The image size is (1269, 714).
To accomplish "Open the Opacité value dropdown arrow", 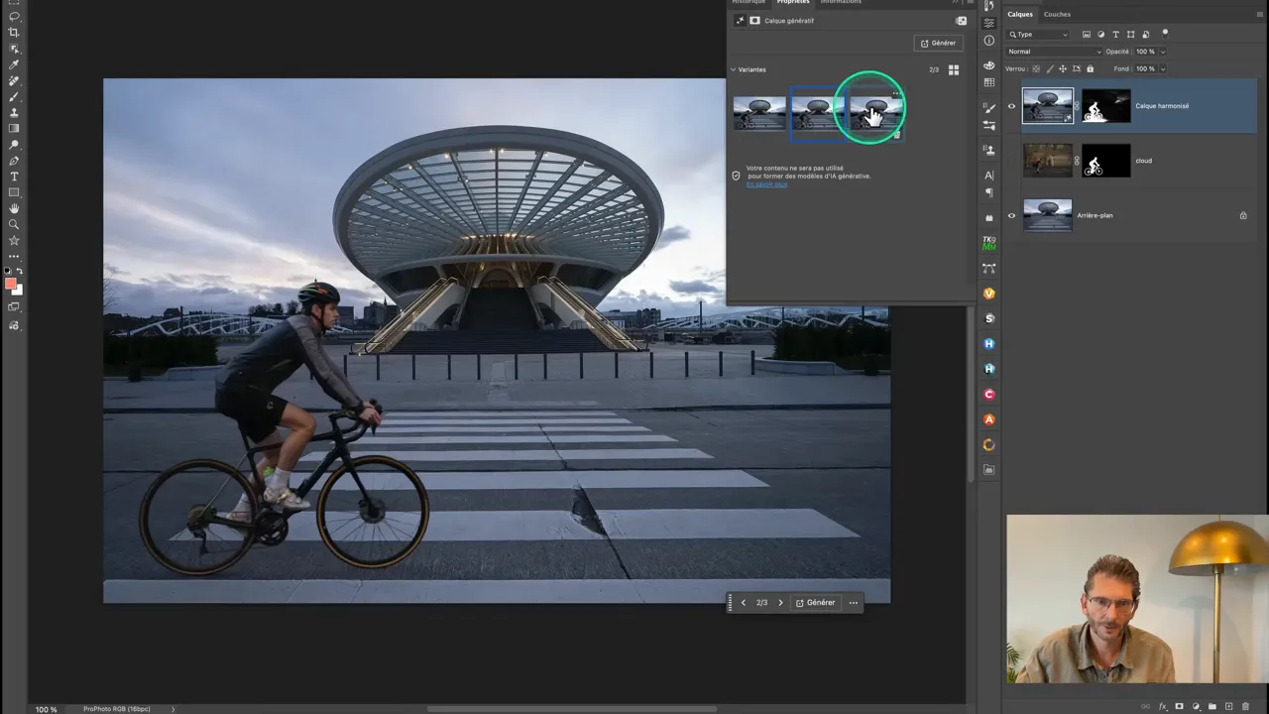I will click(1163, 52).
